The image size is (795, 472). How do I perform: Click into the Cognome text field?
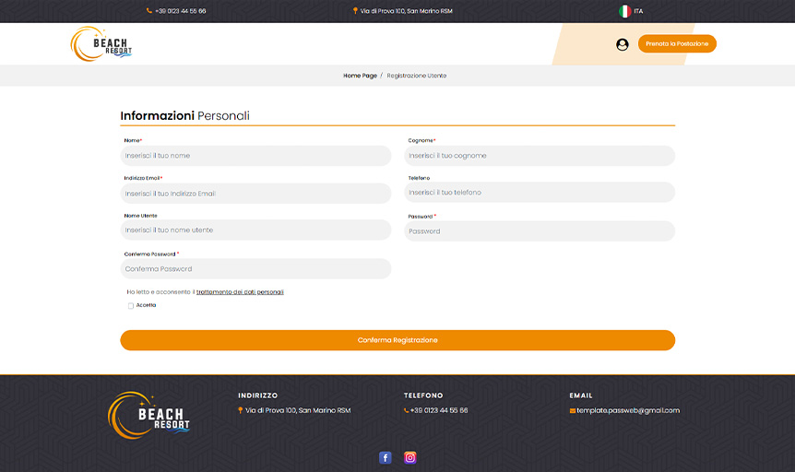pyautogui.click(x=540, y=156)
